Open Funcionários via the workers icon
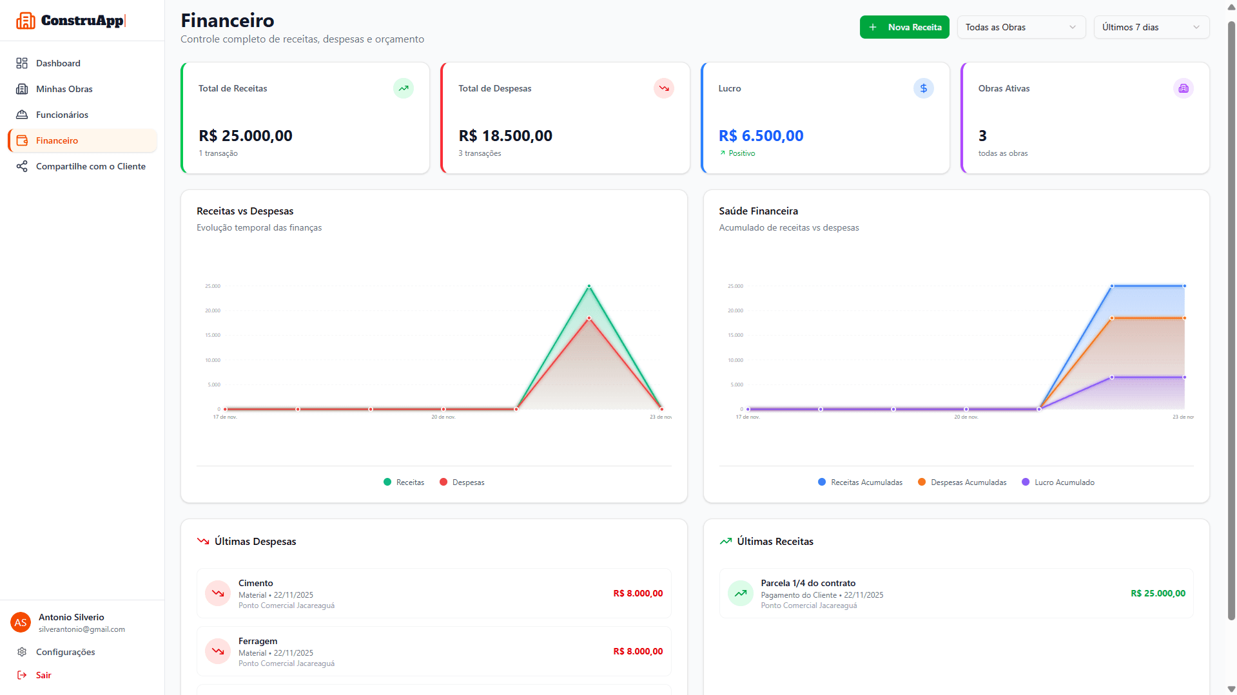Viewport: 1237px width, 695px height. pos(23,115)
